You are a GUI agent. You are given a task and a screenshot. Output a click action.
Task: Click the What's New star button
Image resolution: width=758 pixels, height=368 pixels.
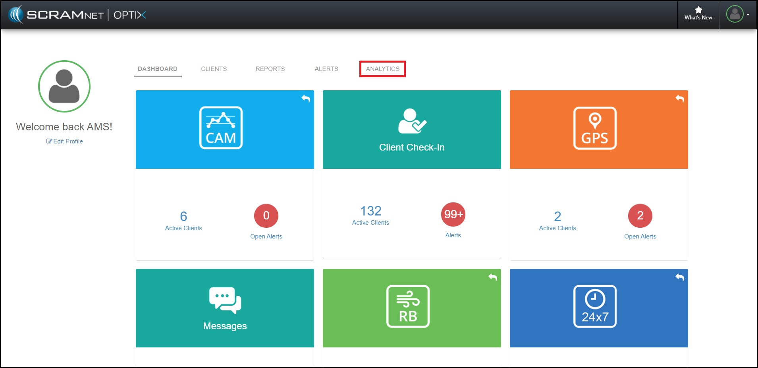point(698,13)
